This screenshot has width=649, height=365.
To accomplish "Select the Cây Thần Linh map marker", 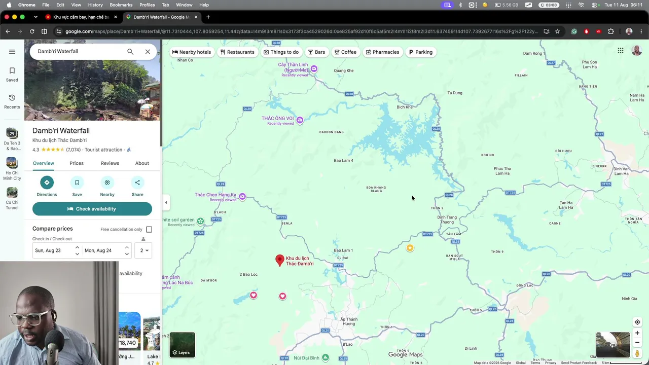I will (314, 69).
